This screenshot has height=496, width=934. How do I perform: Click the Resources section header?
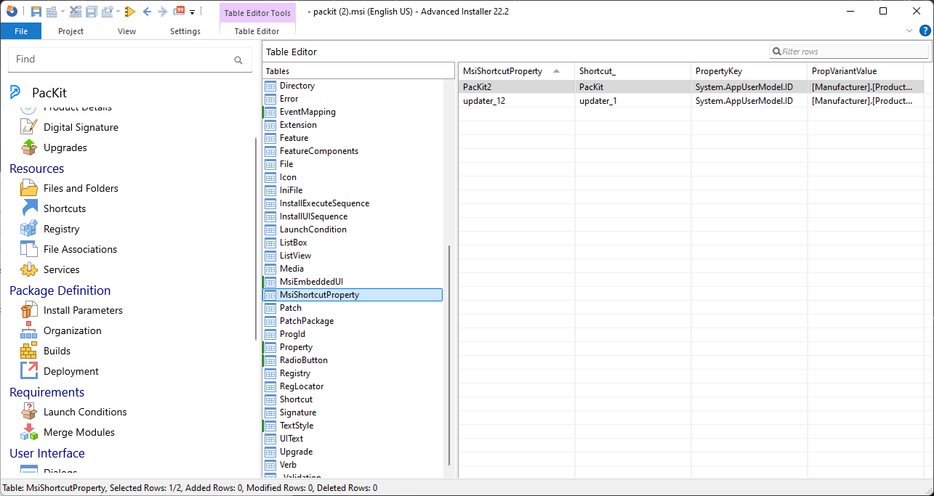36,168
